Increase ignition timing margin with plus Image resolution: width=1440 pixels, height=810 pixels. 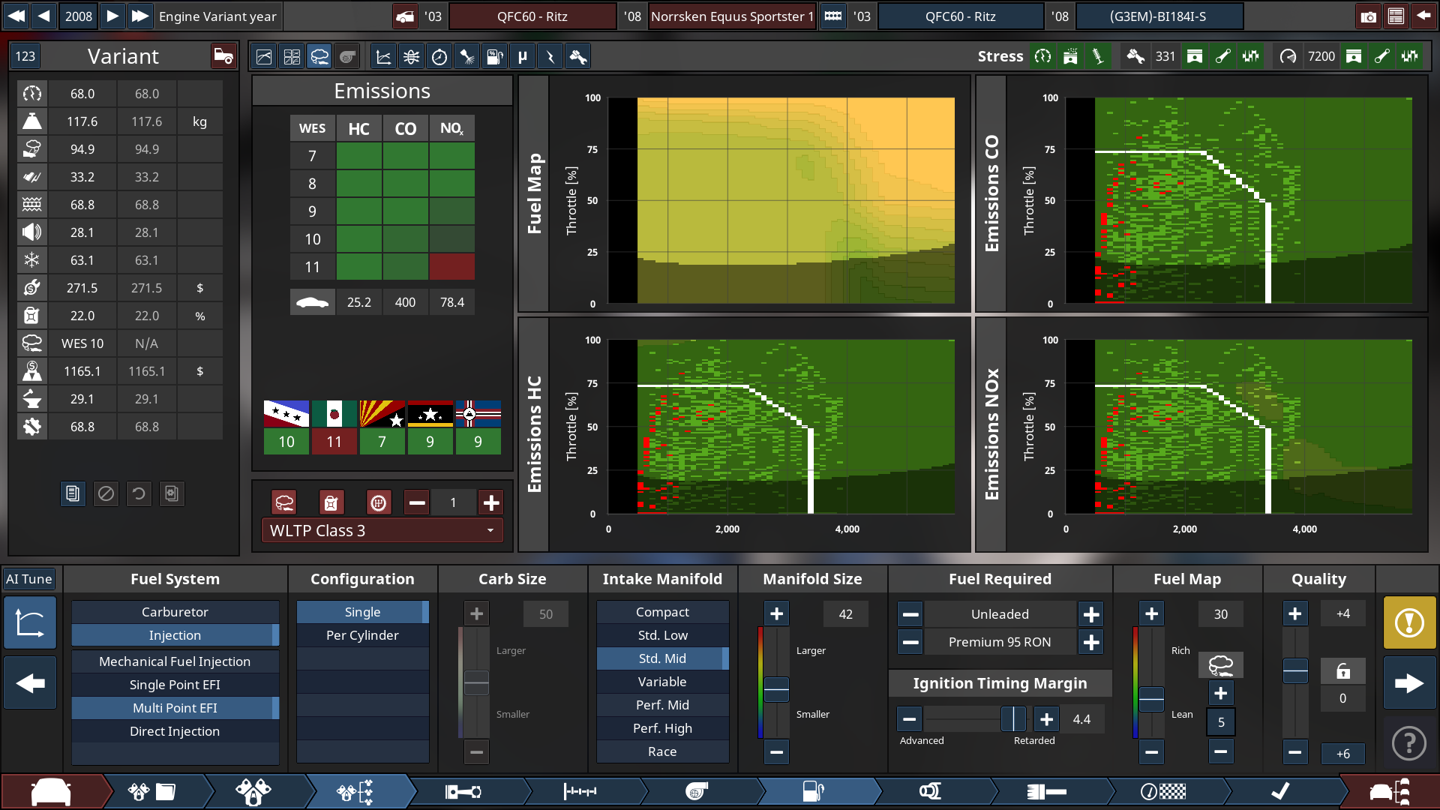pos(1046,719)
